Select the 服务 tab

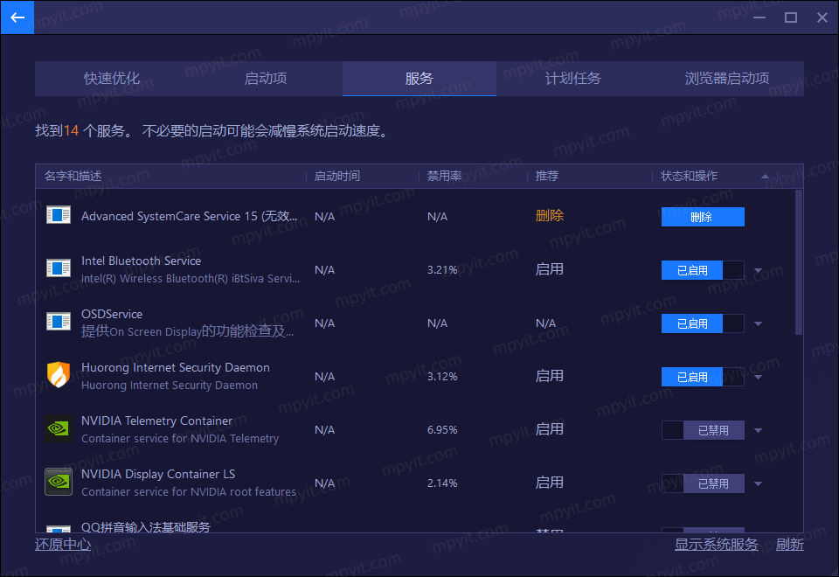[x=419, y=79]
